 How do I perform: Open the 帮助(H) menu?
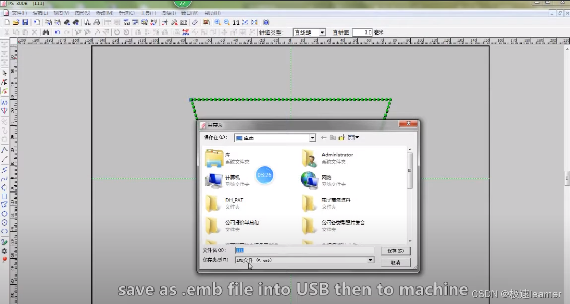tap(212, 13)
